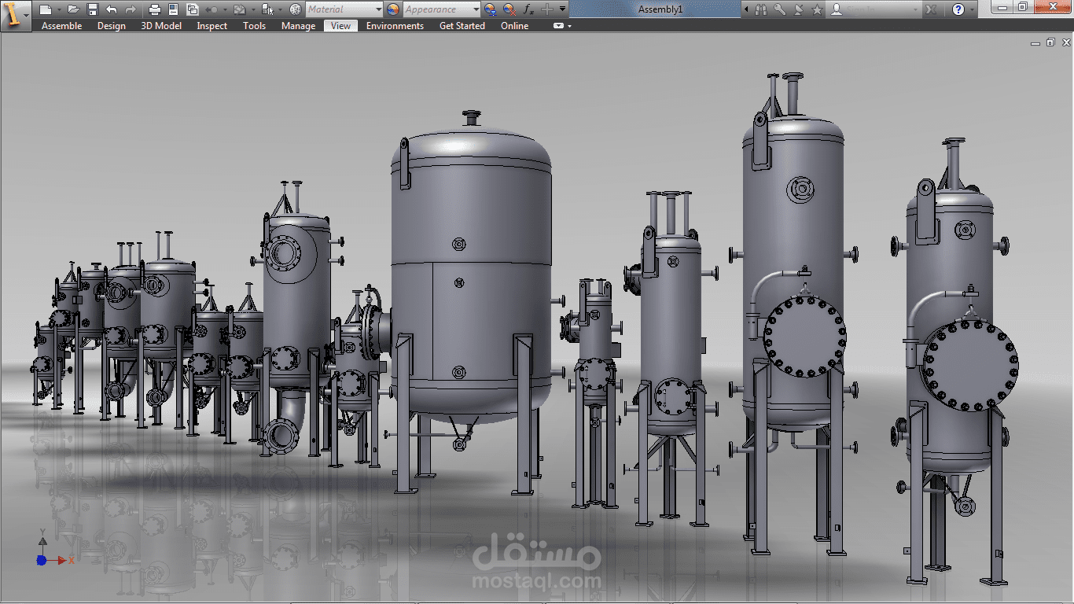Expand the New file dropdown arrow

tap(59, 9)
